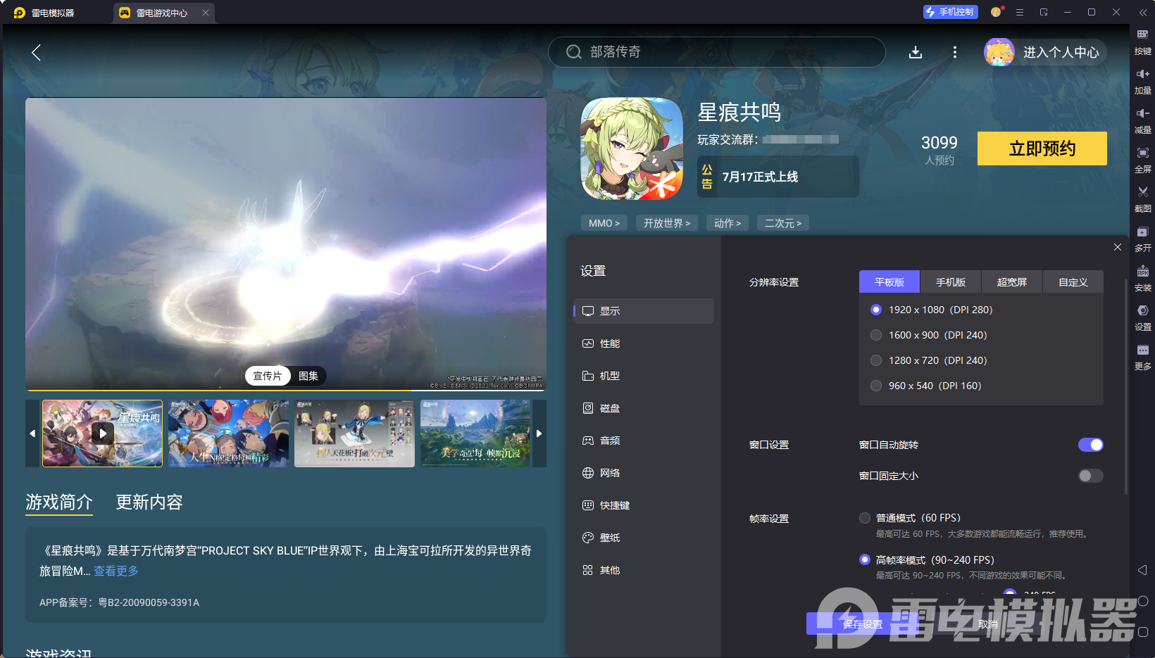This screenshot has height=658, width=1155.
Task: Take a screenshot with 截图 icon
Action: coord(1142,199)
